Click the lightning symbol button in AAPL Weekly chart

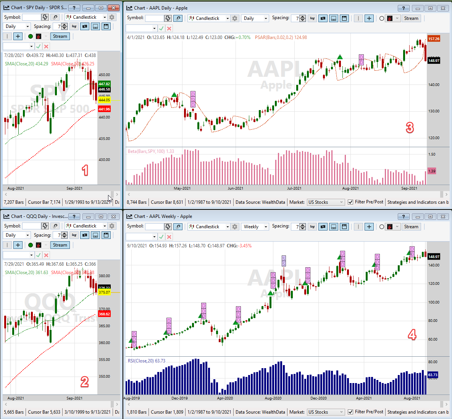point(168,227)
